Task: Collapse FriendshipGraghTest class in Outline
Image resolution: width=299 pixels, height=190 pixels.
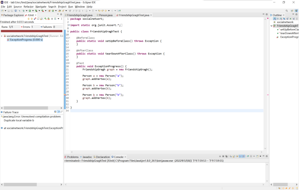Action: click(272, 26)
